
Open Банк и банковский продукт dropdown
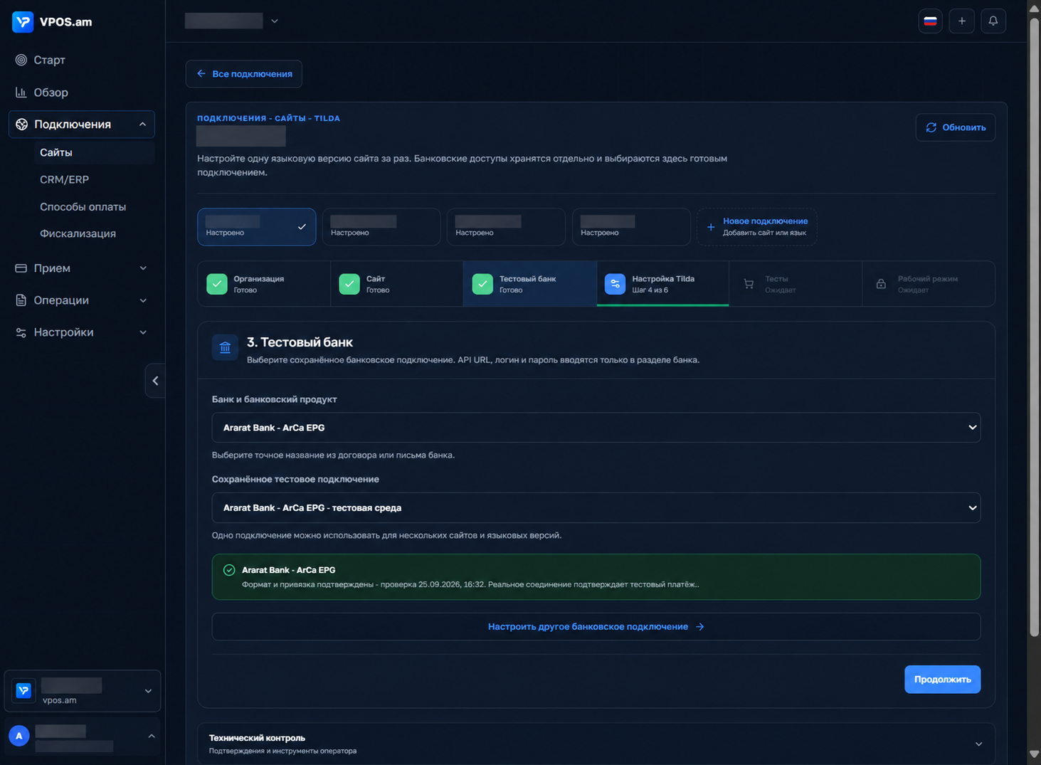(596, 428)
